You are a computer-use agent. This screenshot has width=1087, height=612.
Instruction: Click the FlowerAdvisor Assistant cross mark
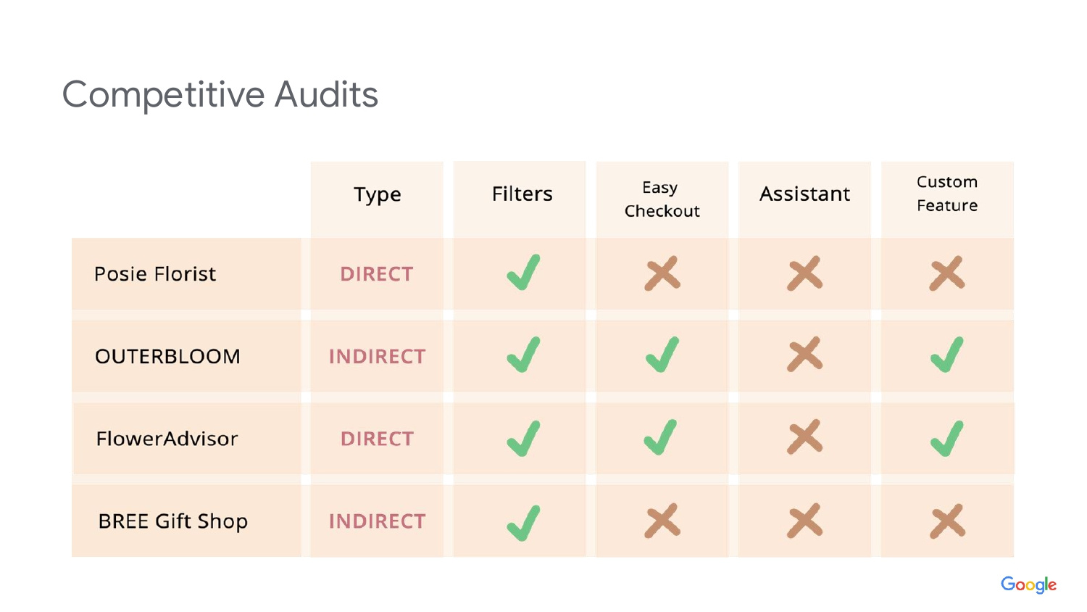tap(805, 437)
